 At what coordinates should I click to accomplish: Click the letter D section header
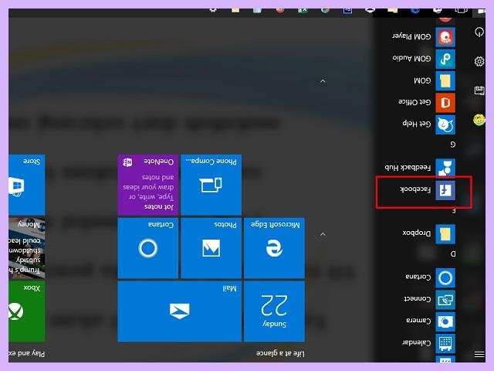tap(453, 254)
